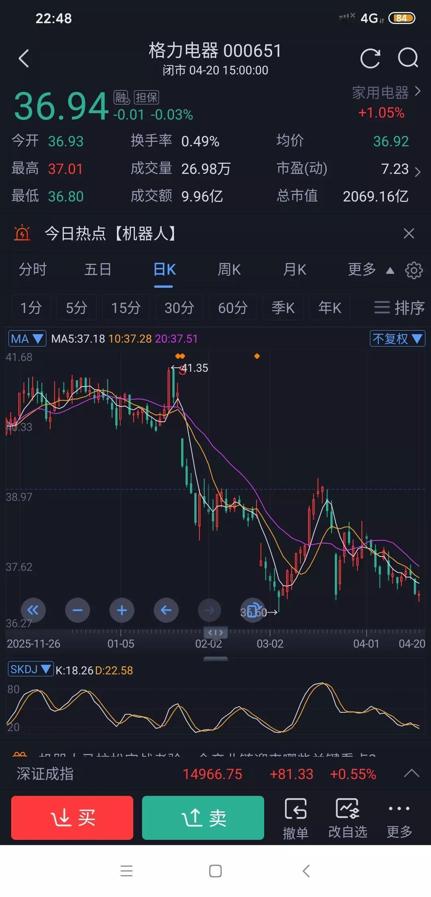The width and height of the screenshot is (431, 897).
Task: Tap the K:18.26 indicator value
Action: pos(74,670)
